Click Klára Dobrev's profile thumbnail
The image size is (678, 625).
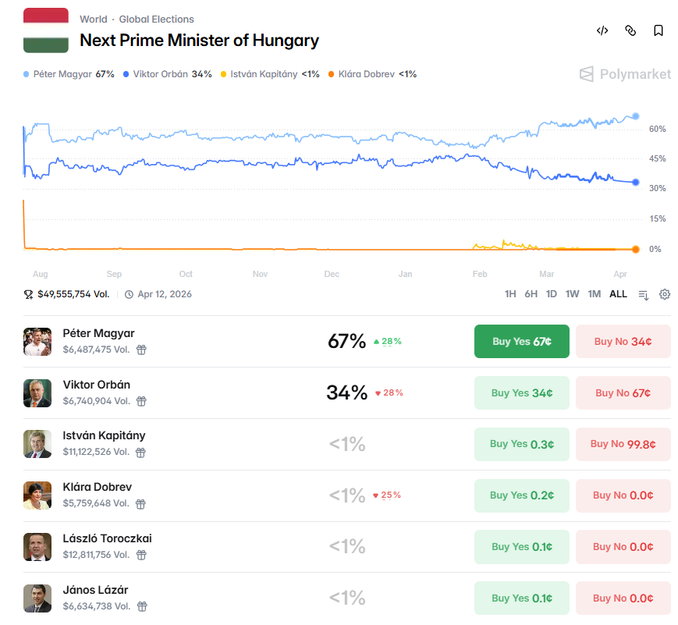[37, 495]
